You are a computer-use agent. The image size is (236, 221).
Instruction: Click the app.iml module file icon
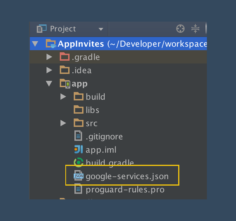point(79,149)
